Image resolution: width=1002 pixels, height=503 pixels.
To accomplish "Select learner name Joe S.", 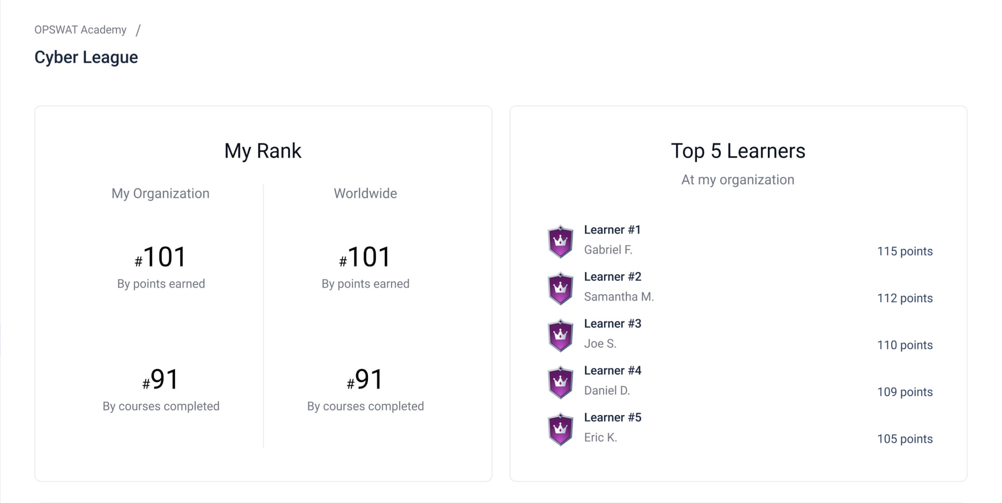I will (600, 344).
